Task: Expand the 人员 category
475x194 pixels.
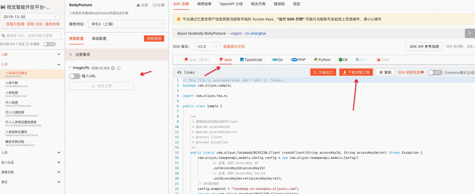Action: [x=32, y=153]
